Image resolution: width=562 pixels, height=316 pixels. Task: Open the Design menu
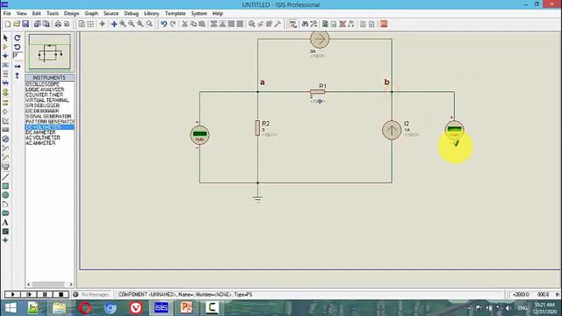point(71,13)
